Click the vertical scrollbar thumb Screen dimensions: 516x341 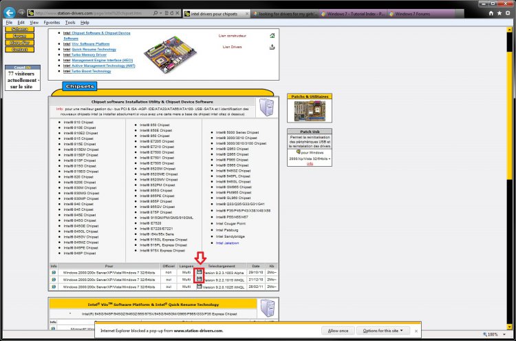tap(509, 115)
